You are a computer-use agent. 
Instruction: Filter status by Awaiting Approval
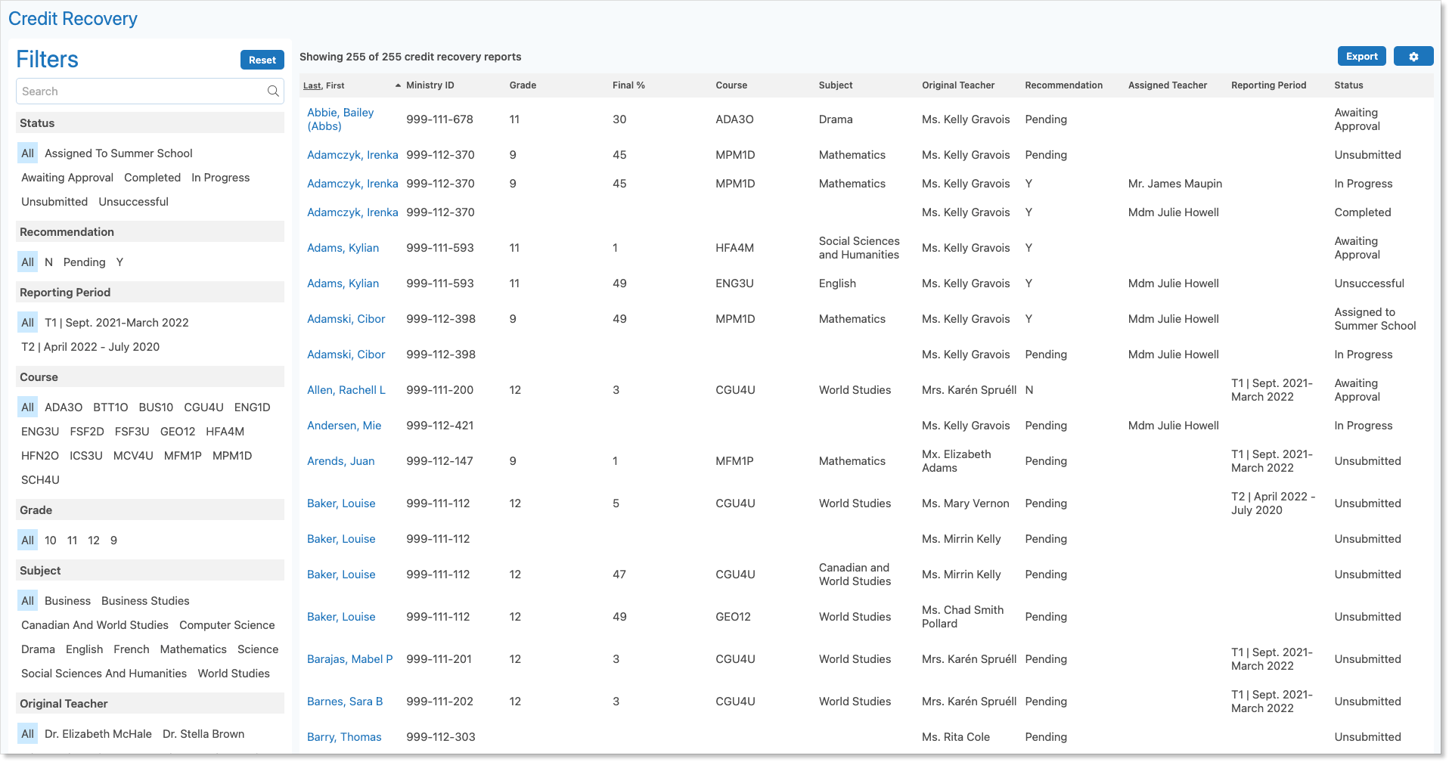click(67, 178)
